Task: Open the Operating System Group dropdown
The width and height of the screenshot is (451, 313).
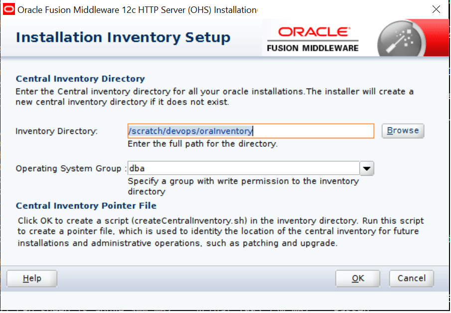Action: [367, 168]
